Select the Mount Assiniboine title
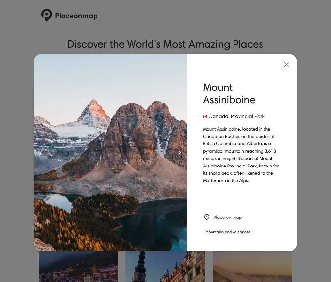331x282 pixels. click(x=229, y=93)
